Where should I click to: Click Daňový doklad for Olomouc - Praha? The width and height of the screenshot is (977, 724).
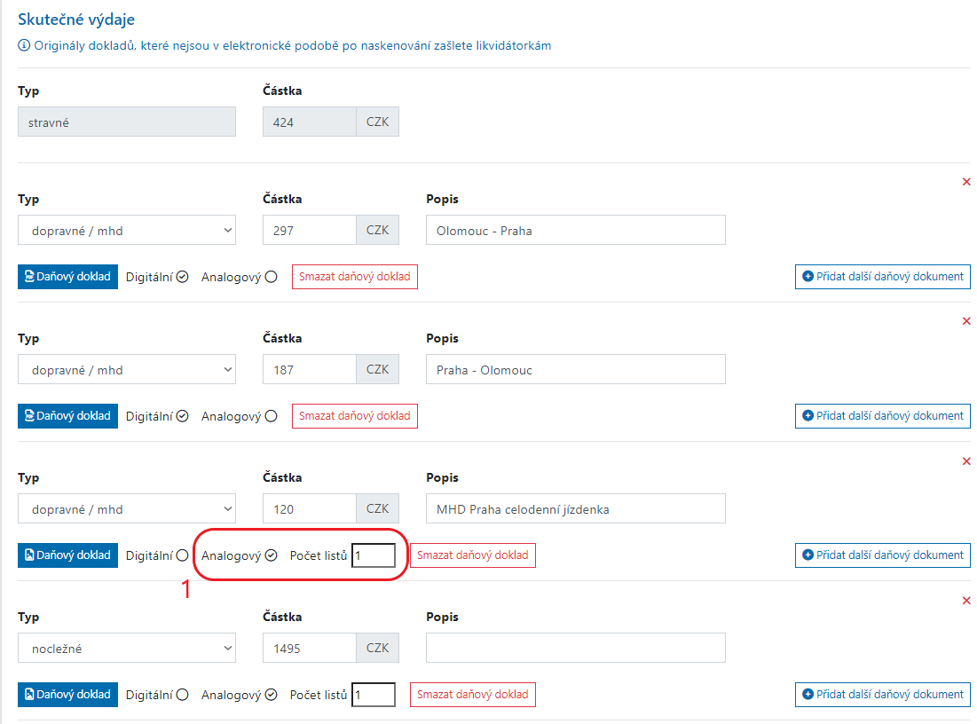click(x=67, y=277)
